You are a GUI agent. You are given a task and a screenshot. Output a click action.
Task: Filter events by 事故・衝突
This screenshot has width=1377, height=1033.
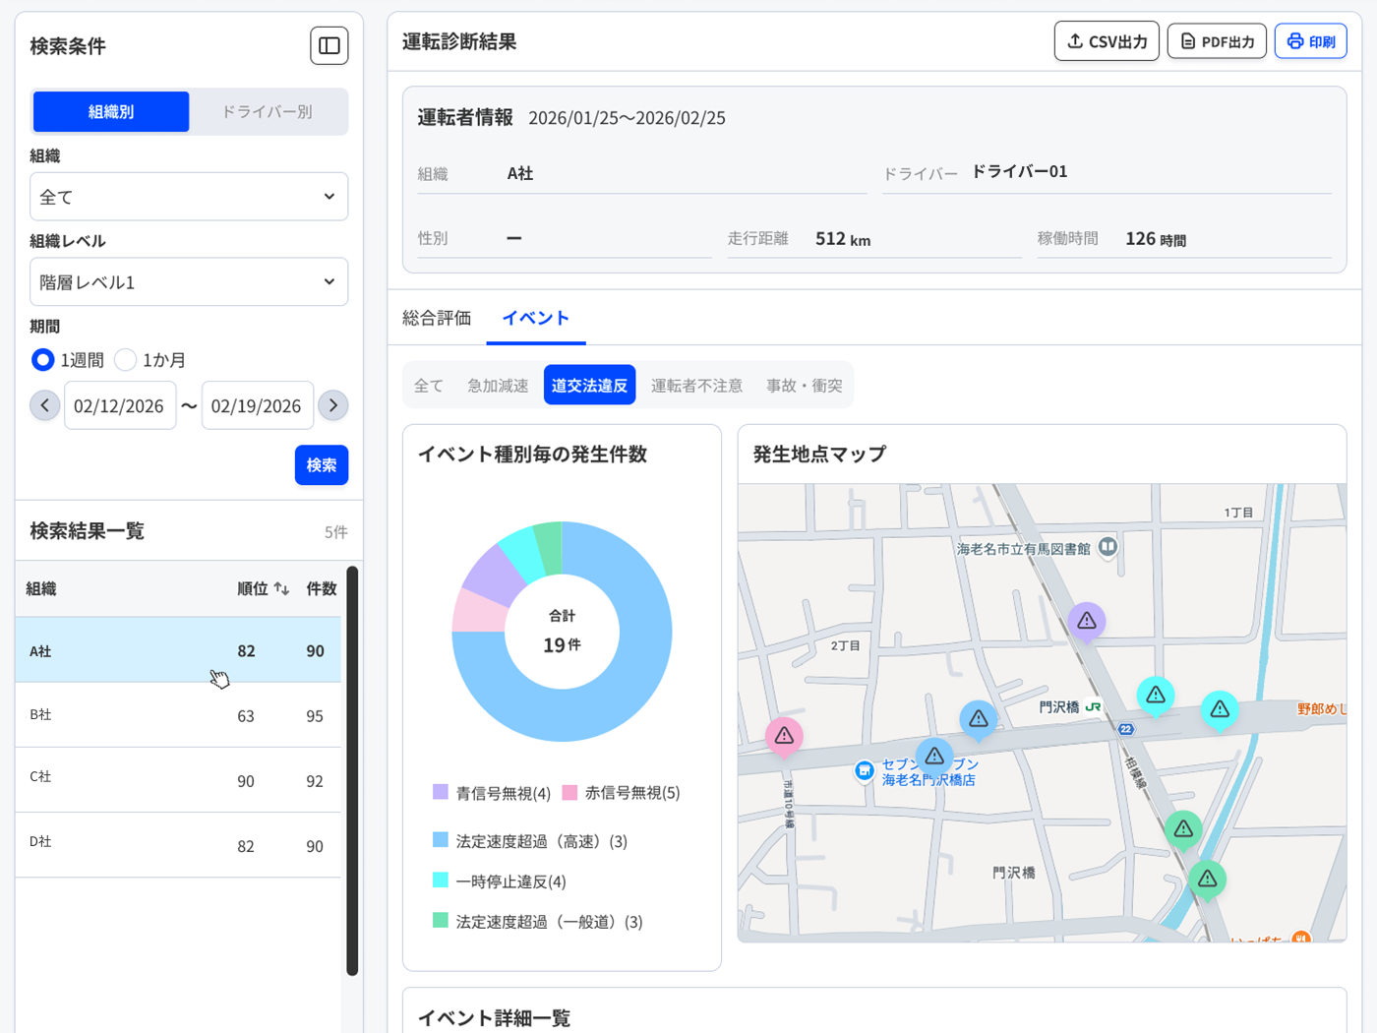(805, 386)
